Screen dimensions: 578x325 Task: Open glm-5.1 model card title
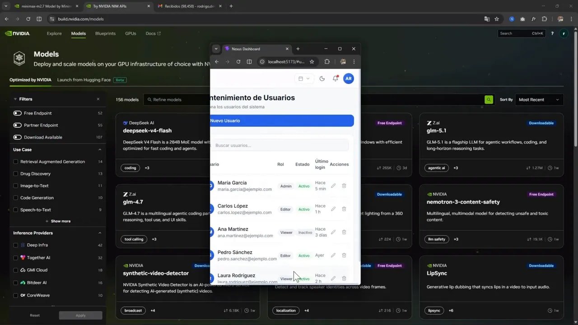(437, 130)
